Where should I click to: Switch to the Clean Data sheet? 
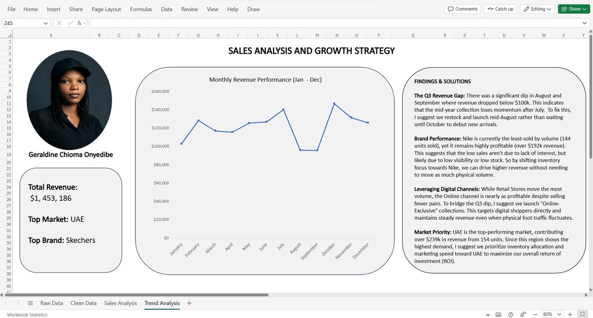(84, 303)
